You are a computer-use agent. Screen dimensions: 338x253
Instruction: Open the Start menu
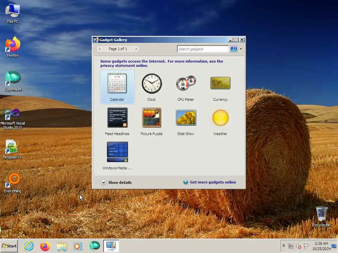coord(9,246)
